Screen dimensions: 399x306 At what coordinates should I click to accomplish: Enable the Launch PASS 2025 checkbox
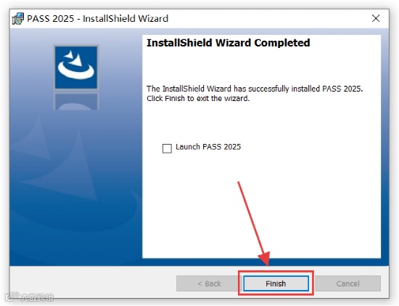pyautogui.click(x=167, y=148)
